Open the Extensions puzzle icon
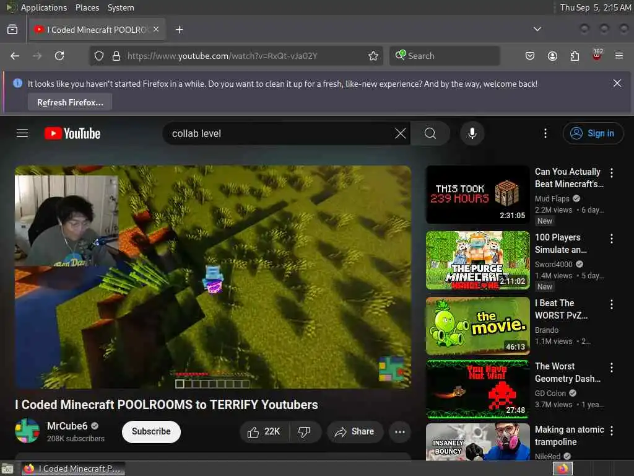The width and height of the screenshot is (634, 476). pos(575,56)
